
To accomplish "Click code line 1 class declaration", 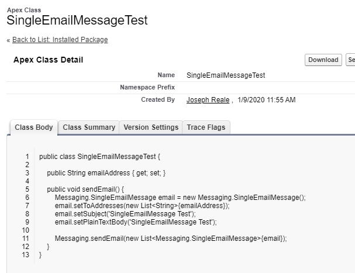I will pyautogui.click(x=99, y=157).
